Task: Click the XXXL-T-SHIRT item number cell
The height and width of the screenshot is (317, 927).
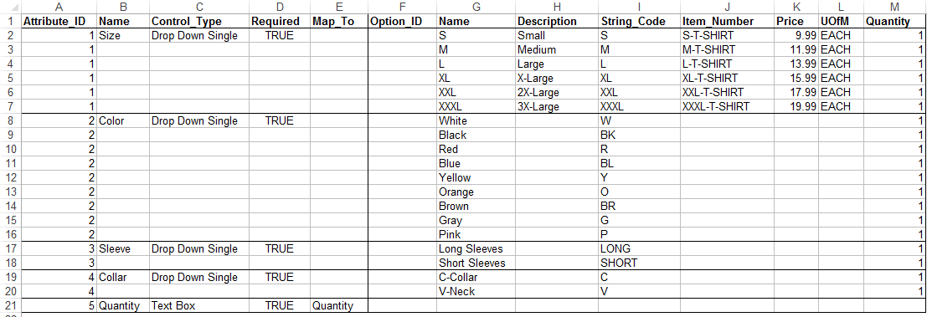Action: coord(727,107)
